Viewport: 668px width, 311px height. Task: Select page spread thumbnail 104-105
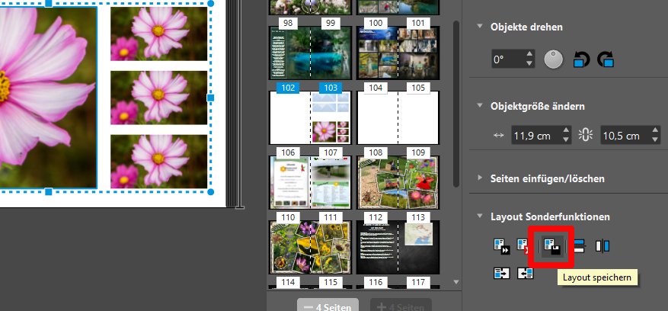tap(398, 117)
